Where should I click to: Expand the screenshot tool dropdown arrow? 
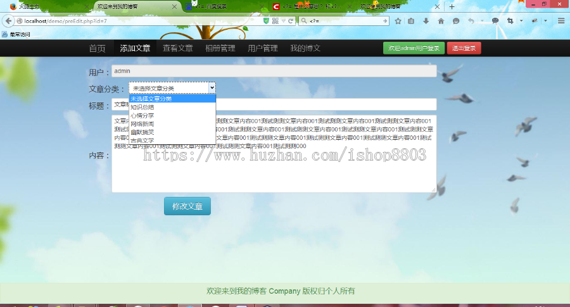[x=521, y=21]
